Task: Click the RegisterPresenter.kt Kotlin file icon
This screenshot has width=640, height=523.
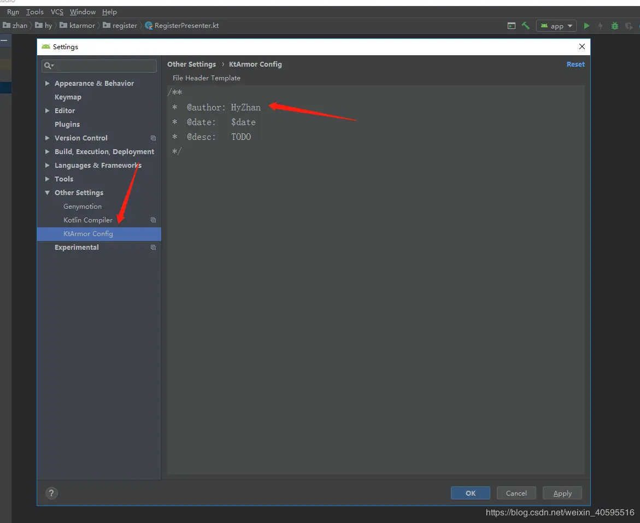Action: click(149, 26)
